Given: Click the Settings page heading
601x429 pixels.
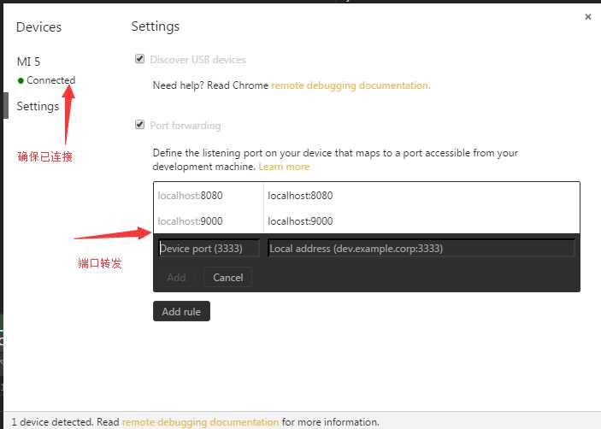Looking at the screenshot, I should [156, 26].
